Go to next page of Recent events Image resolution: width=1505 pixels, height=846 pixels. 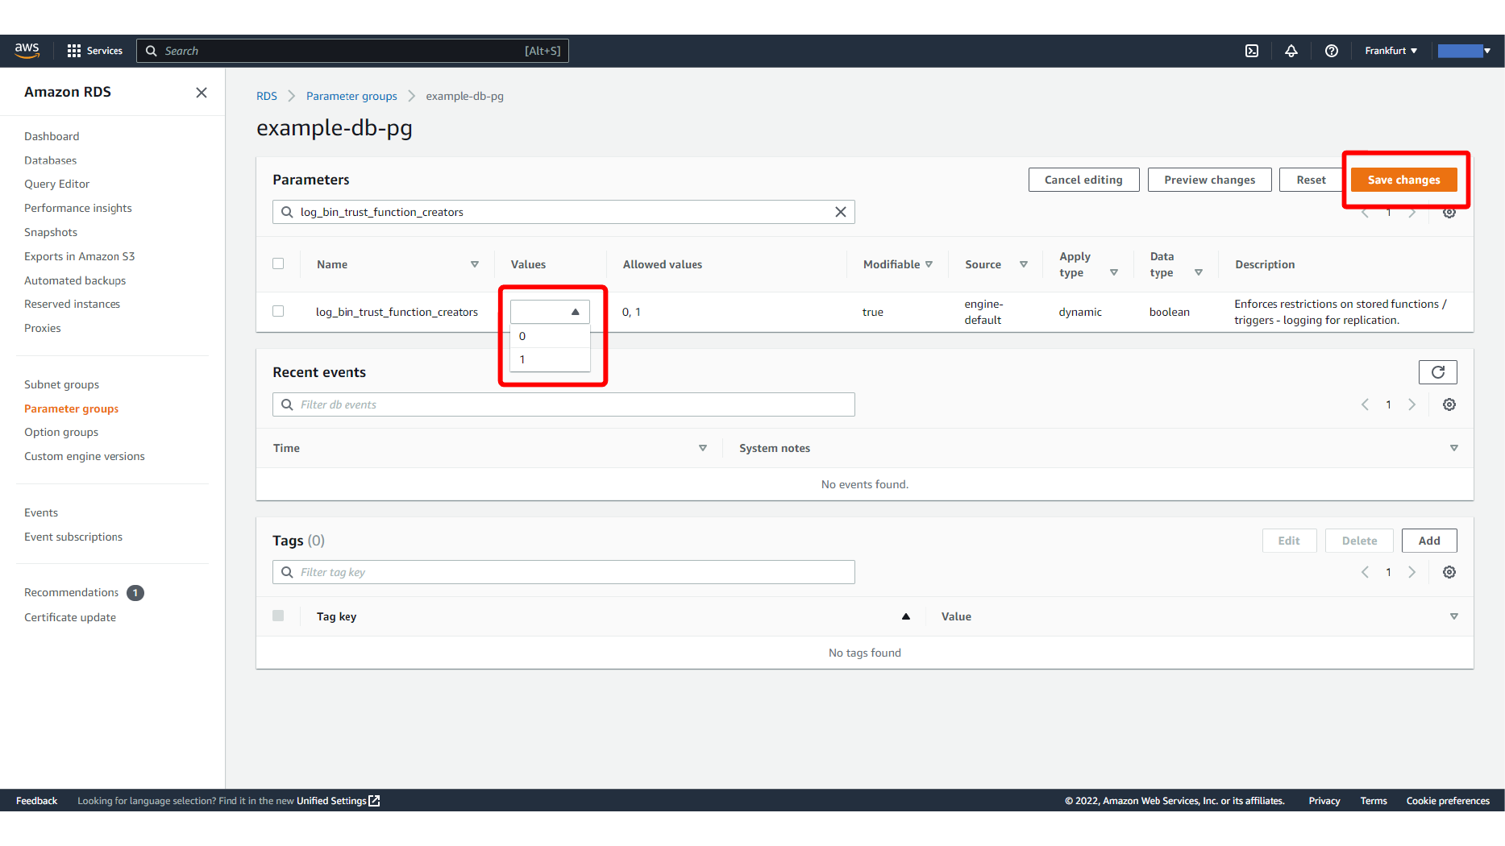point(1412,404)
